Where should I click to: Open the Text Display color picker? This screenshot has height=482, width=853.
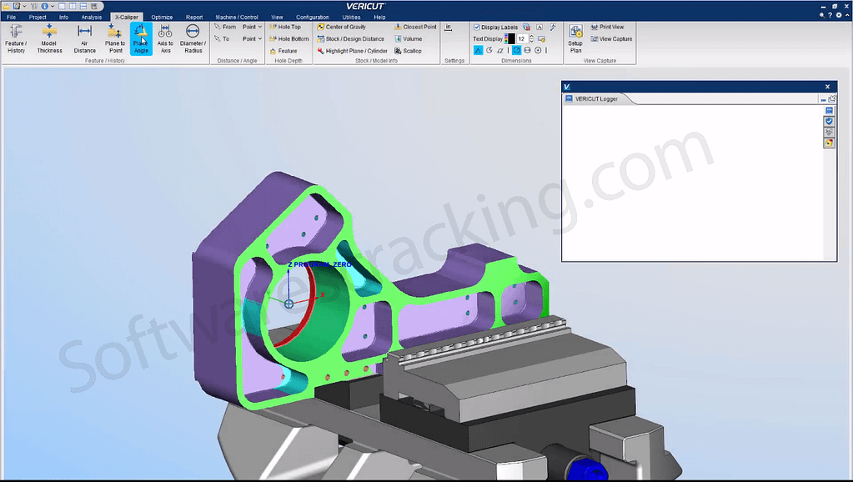click(509, 38)
